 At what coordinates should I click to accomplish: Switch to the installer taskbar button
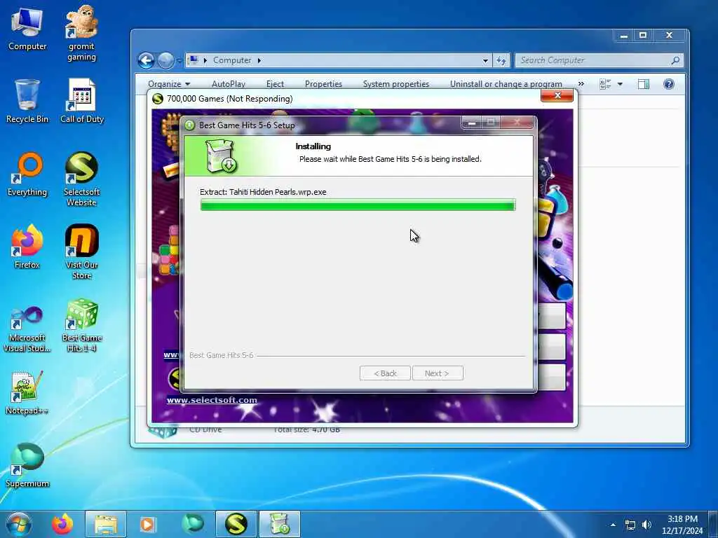pos(280,524)
